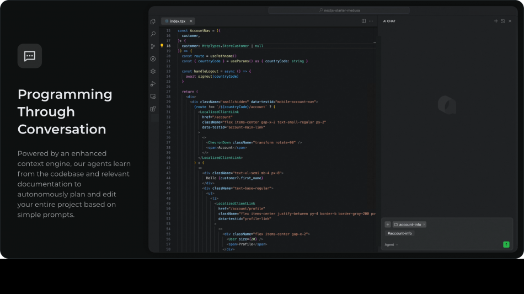Open editor's more actions ellipsis menu
The image size is (524, 294).
(371, 21)
